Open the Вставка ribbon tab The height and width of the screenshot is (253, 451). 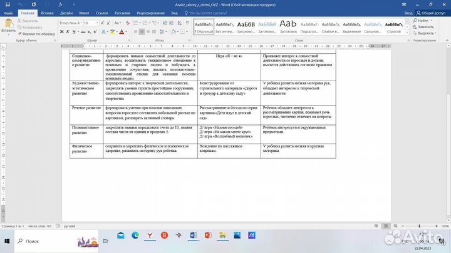pos(46,12)
